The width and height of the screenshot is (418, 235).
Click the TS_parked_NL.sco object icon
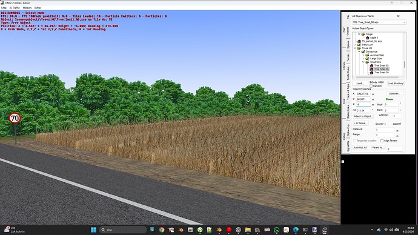pyautogui.click(x=359, y=41)
